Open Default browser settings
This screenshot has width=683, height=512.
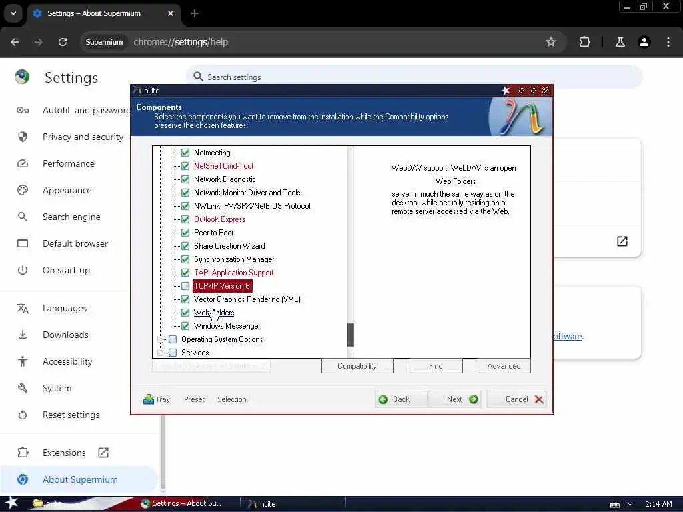click(x=75, y=243)
